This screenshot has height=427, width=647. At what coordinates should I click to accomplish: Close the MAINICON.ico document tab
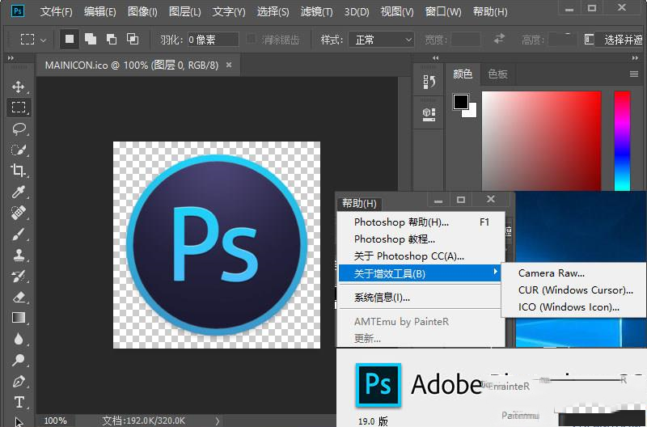(x=229, y=65)
